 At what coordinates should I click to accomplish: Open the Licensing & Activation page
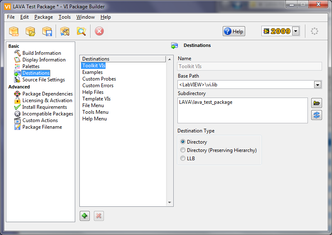(x=47, y=100)
